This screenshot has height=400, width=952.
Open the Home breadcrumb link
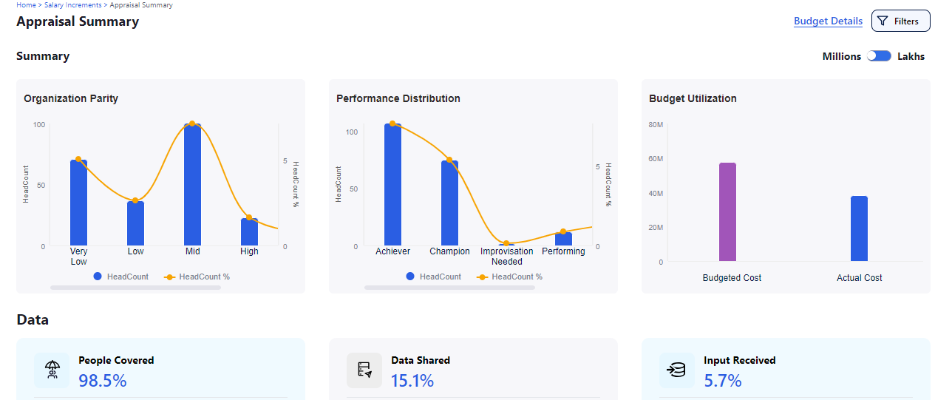point(25,5)
